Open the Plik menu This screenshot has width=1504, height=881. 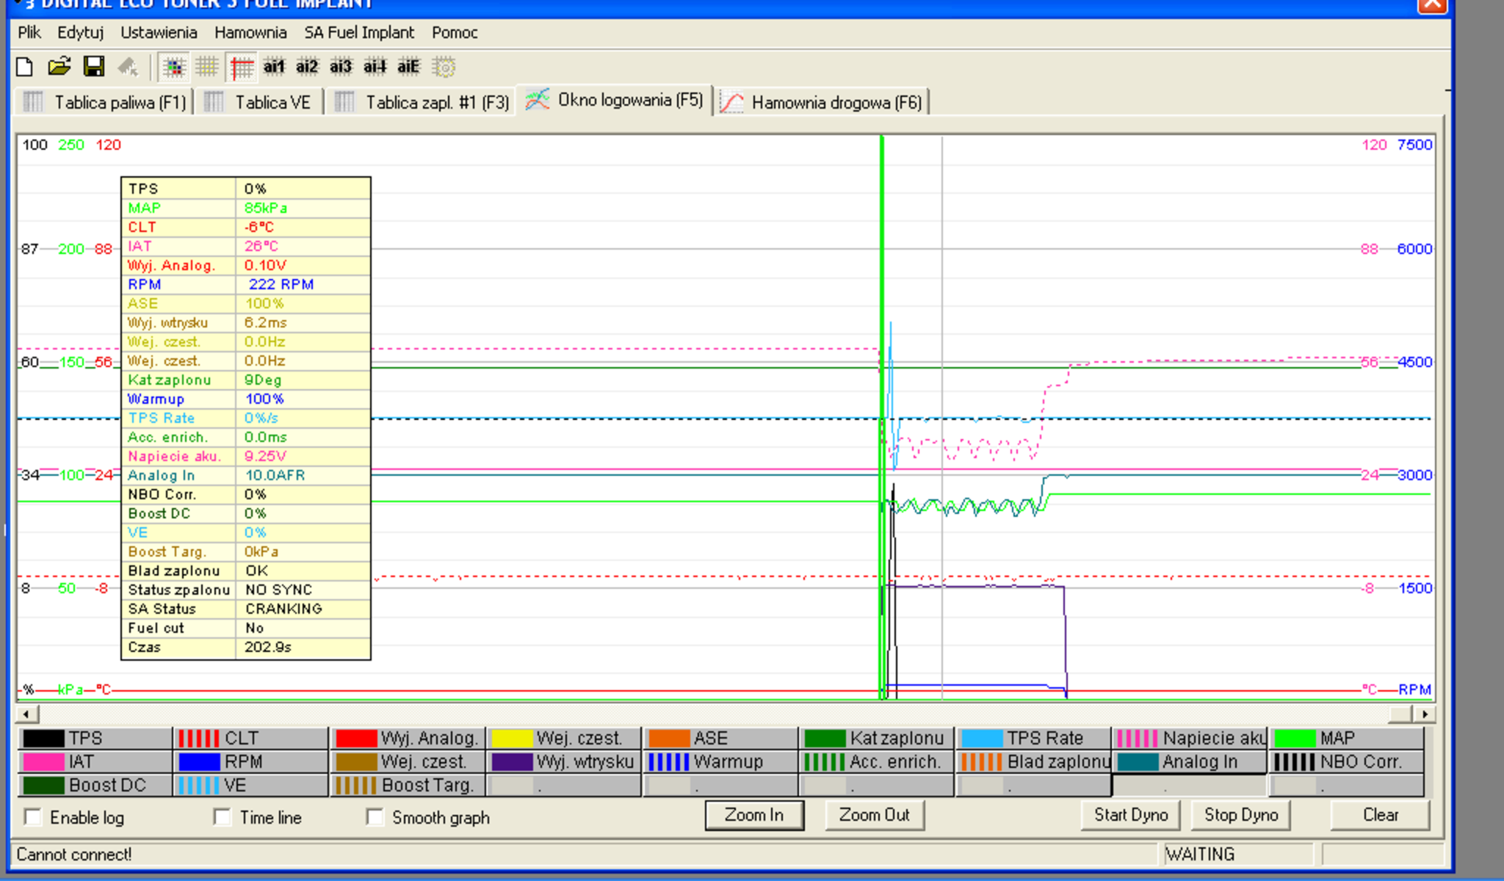[x=29, y=32]
